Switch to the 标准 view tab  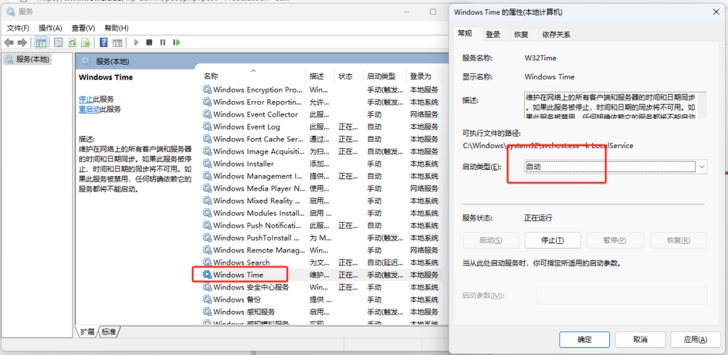pyautogui.click(x=109, y=332)
